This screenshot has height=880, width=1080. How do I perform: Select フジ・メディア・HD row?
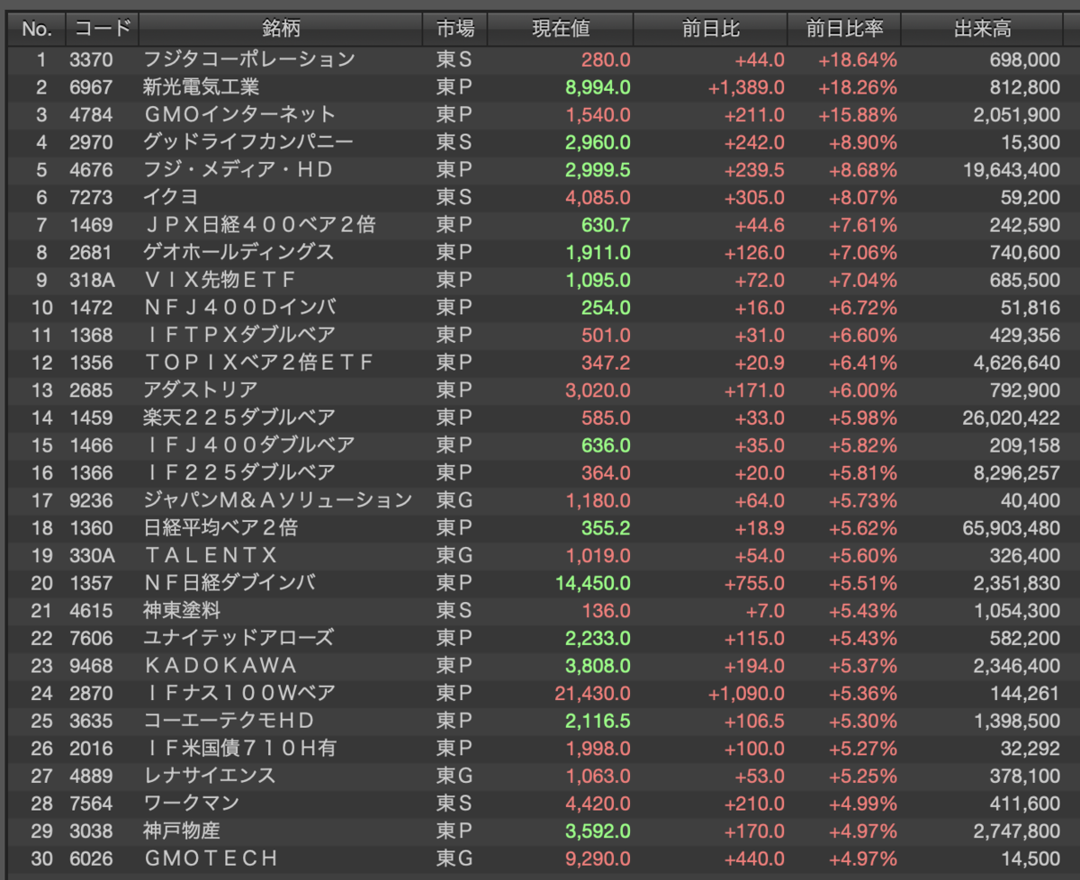pyautogui.click(x=540, y=170)
